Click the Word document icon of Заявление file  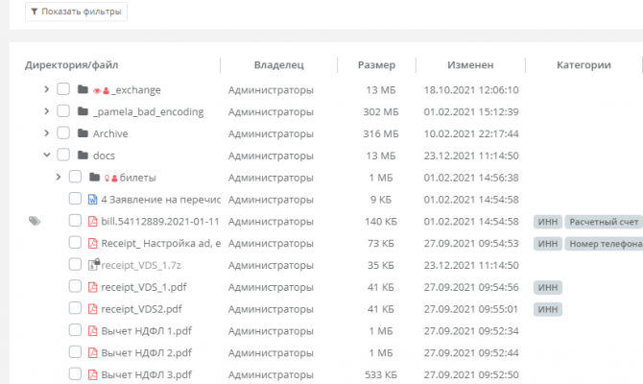(x=93, y=200)
